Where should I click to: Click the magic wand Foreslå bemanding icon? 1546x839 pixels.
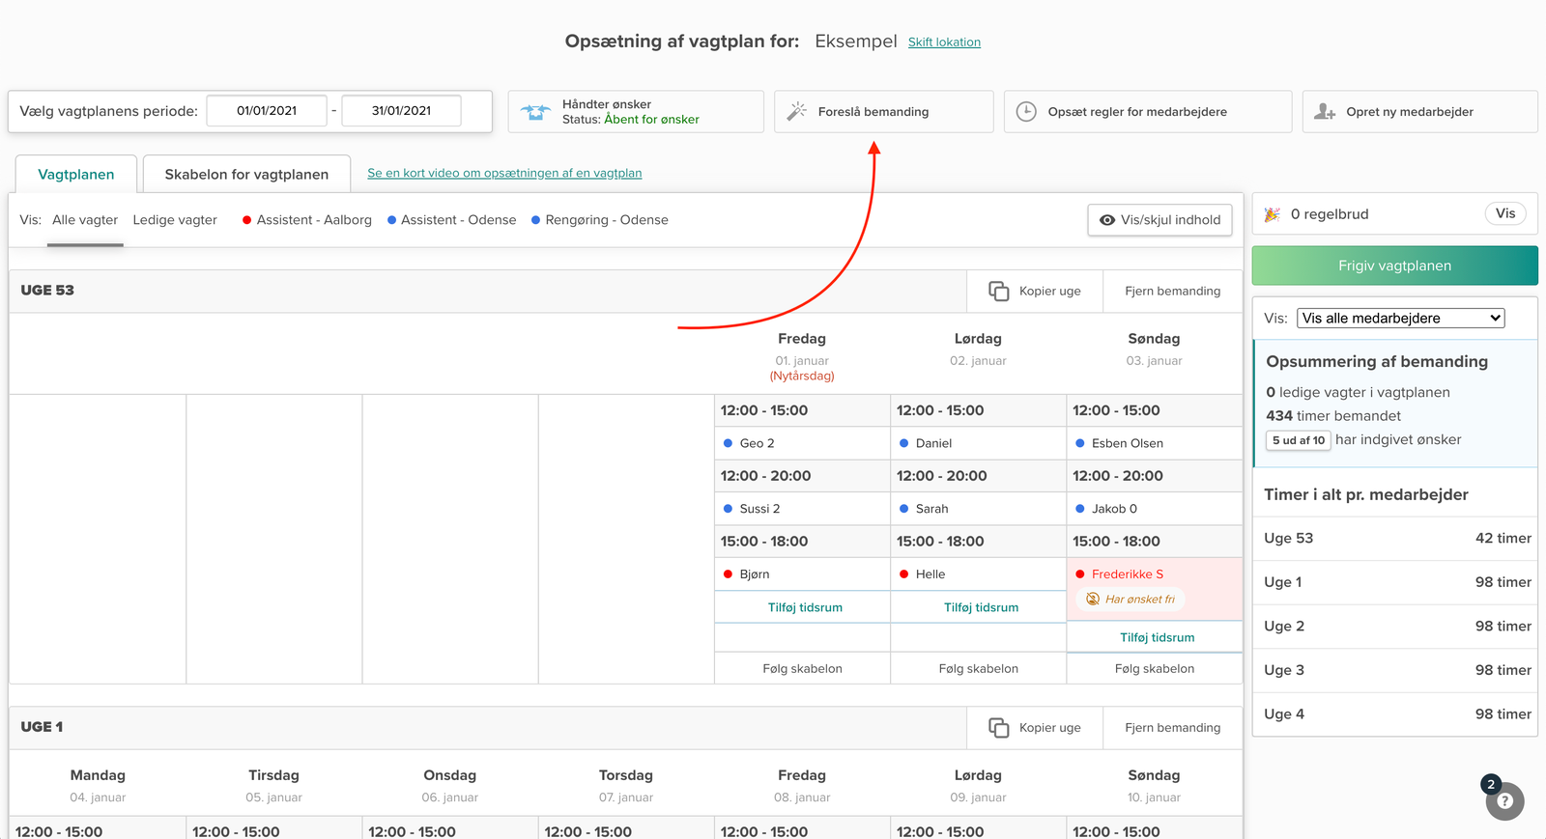[796, 111]
